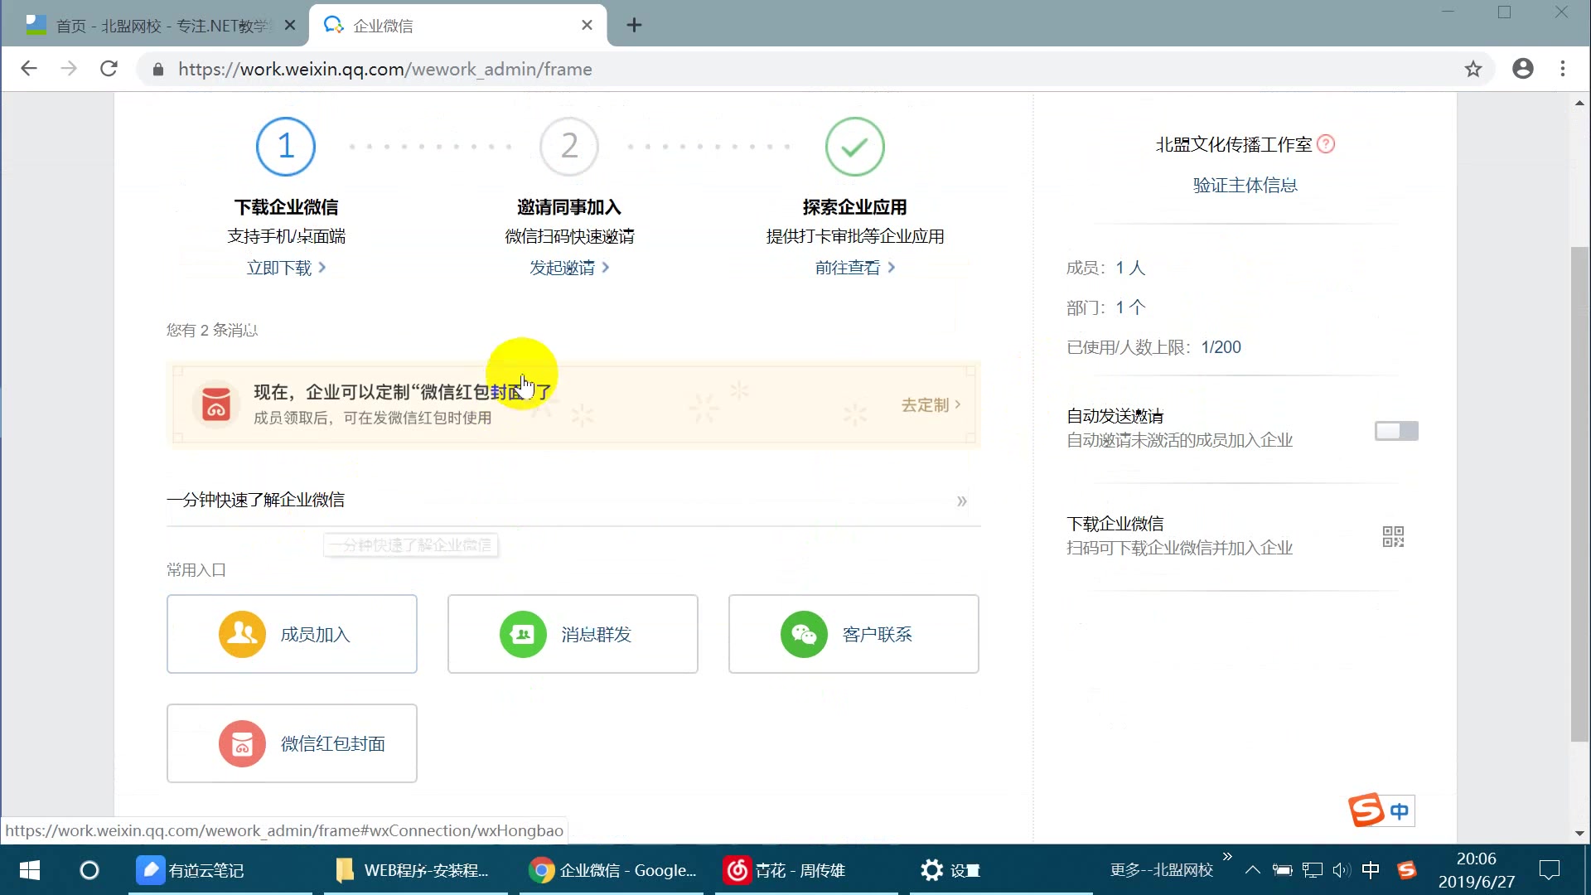Click the scrollbar down arrow
Image resolution: width=1591 pixels, height=895 pixels.
click(1579, 833)
